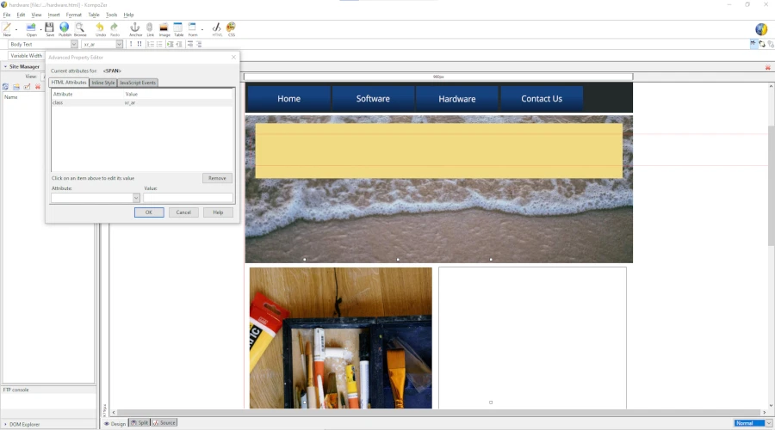
Task: Click the bring to front layer icon
Action: tap(762, 44)
